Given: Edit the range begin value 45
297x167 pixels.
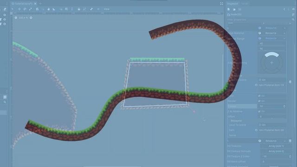Looking at the screenshot, I should click(272, 44).
